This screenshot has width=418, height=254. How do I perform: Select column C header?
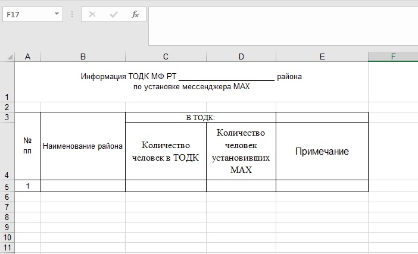pyautogui.click(x=166, y=57)
